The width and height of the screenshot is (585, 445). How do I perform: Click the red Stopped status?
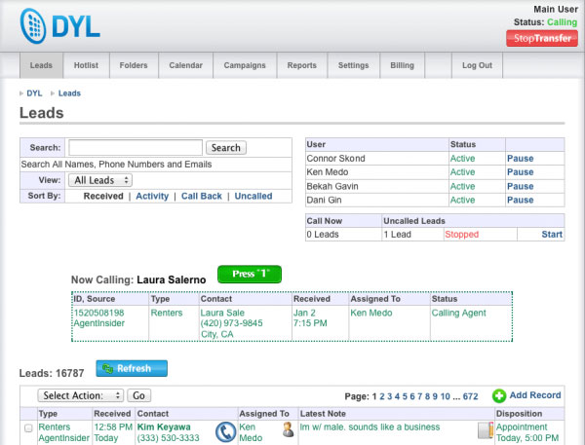click(462, 235)
